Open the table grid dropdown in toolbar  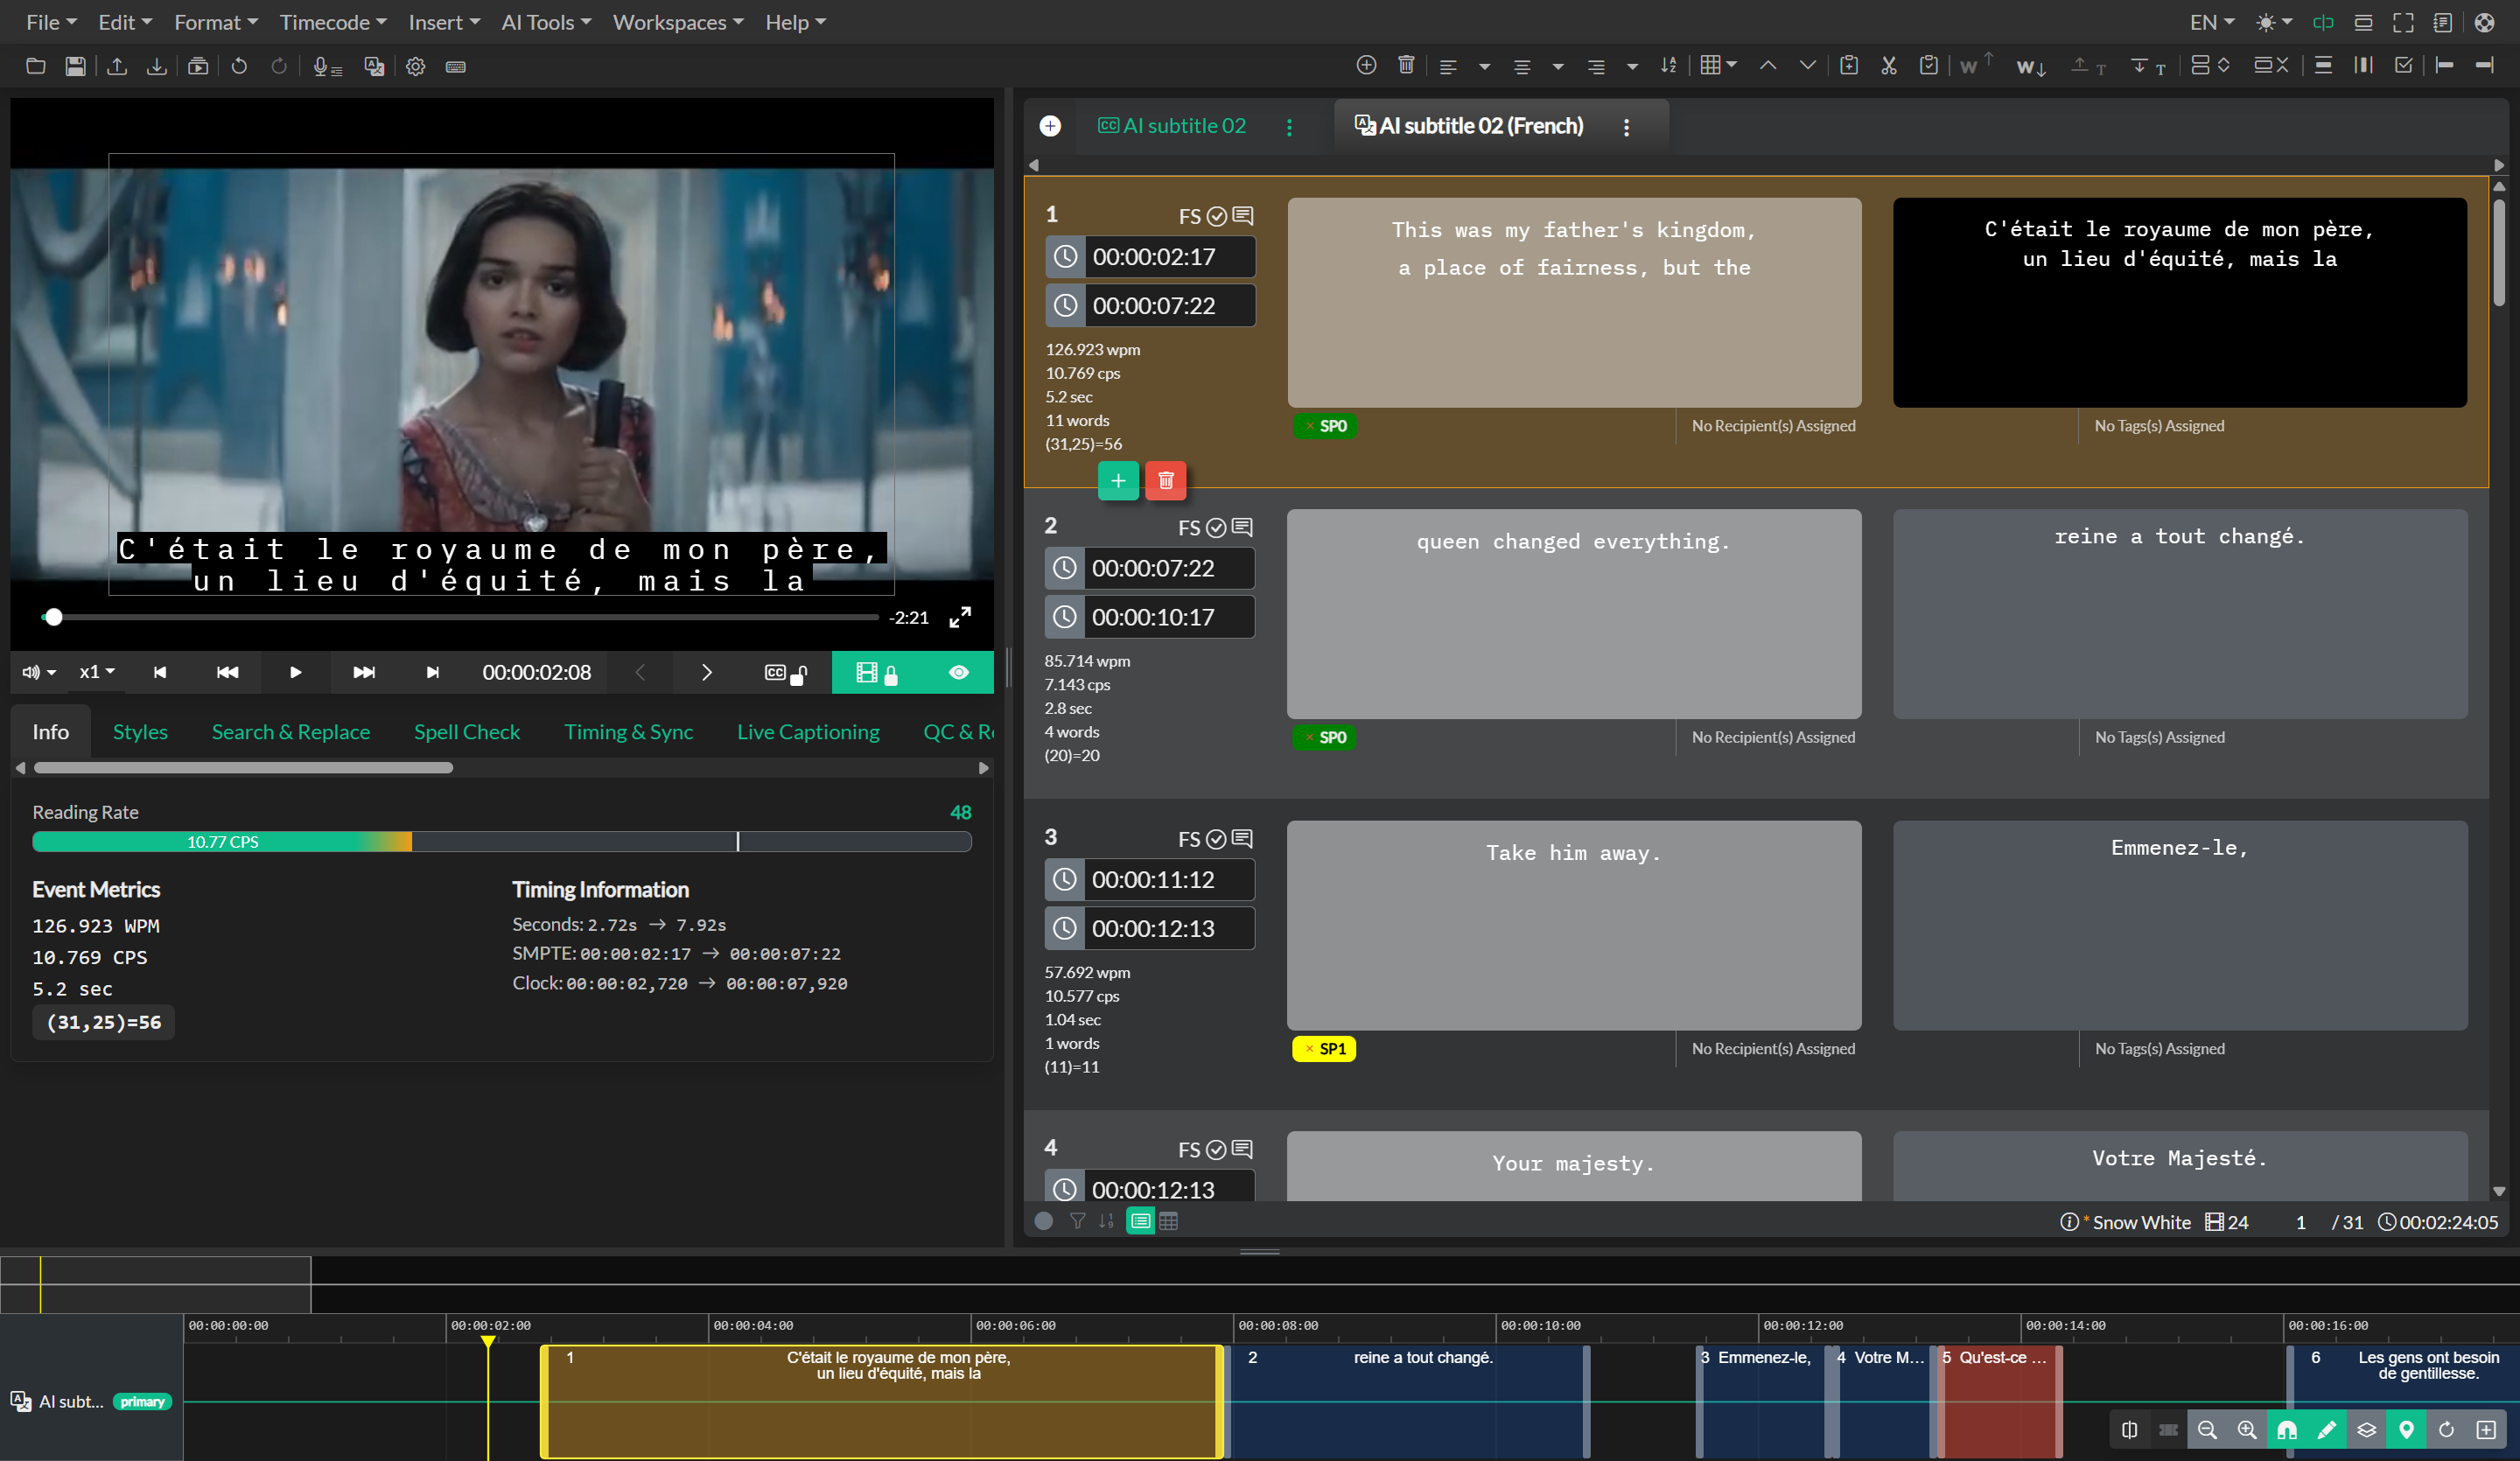point(1718,65)
